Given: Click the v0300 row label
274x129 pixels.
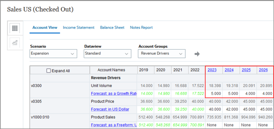Looking at the screenshot, I should click(x=37, y=86).
